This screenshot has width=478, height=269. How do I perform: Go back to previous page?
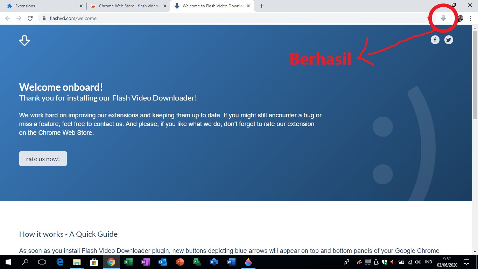[8, 18]
